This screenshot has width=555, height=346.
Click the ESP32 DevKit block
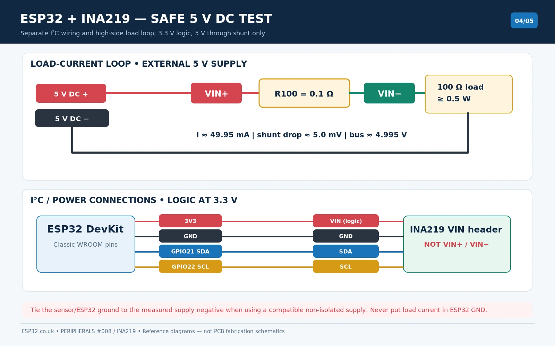(x=86, y=244)
